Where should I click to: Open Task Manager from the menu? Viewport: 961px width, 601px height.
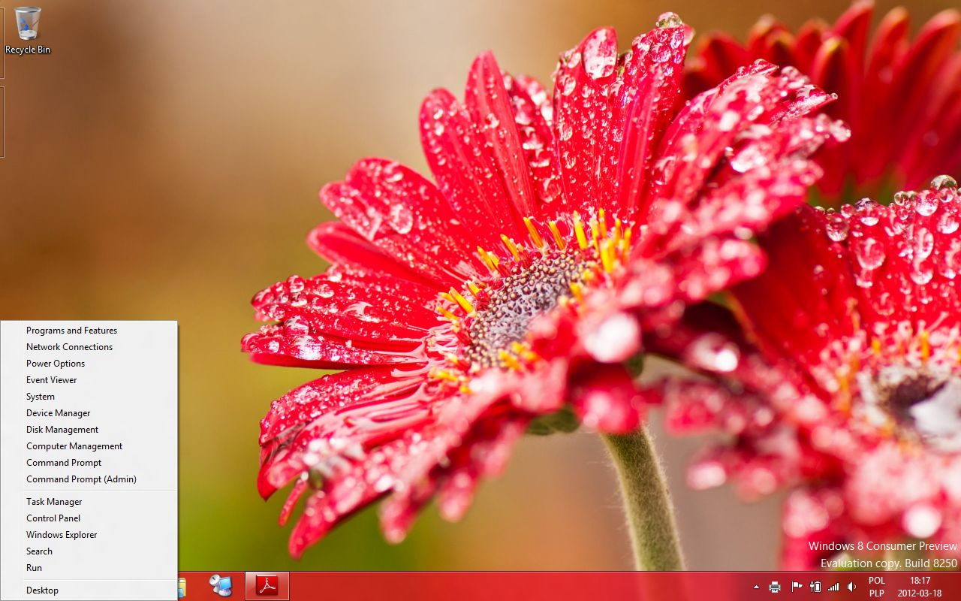tap(89, 502)
